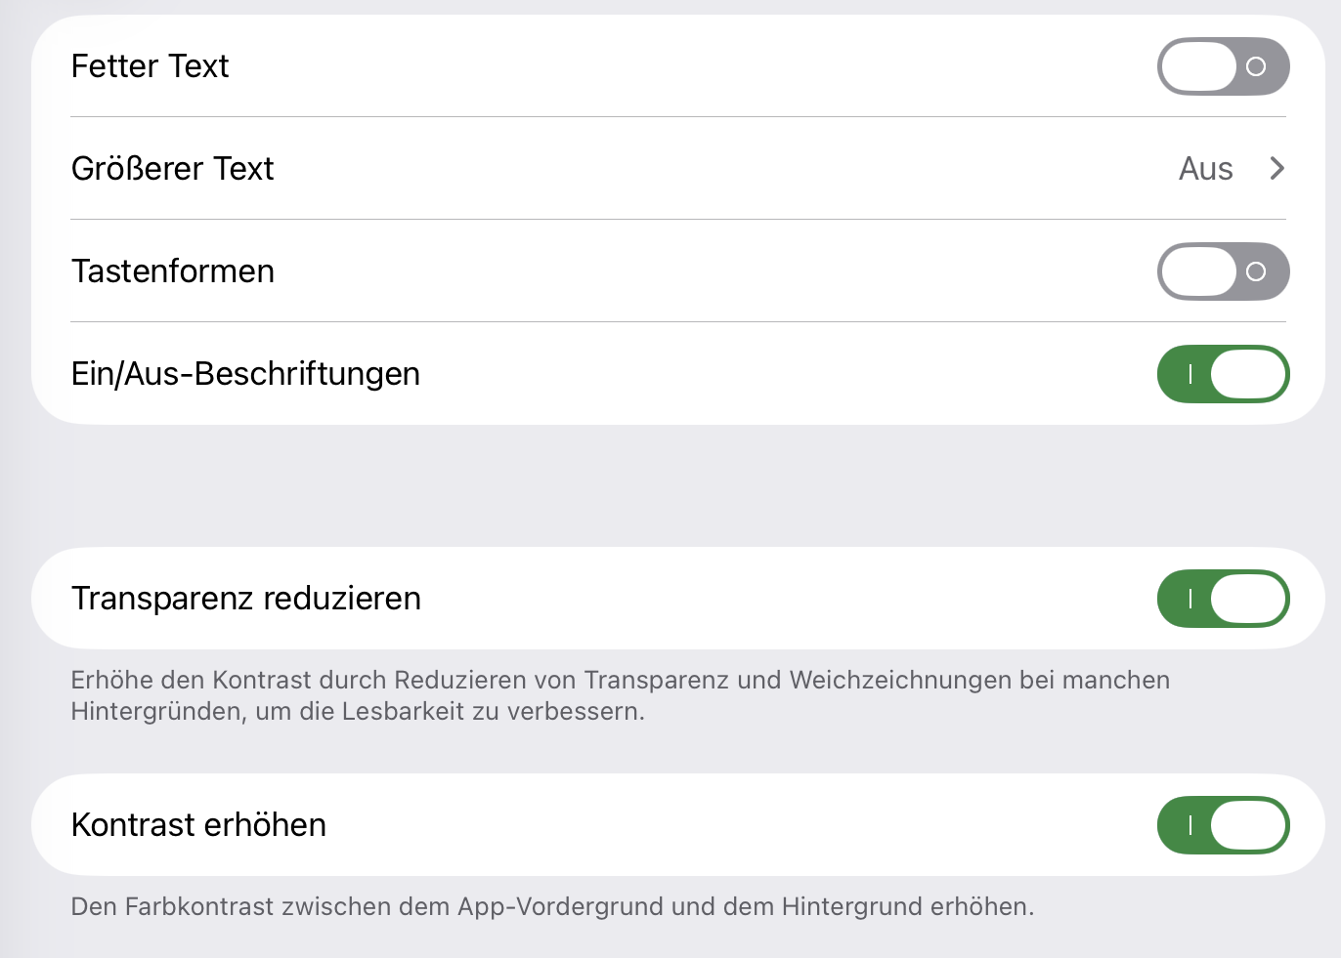Click the 'O' off-indicator in the Fetter Text switch
This screenshot has height=958, width=1341.
(1256, 66)
